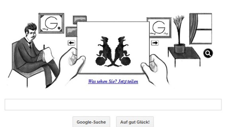Click the left arrow for previous inkblot

(x=72, y=43)
